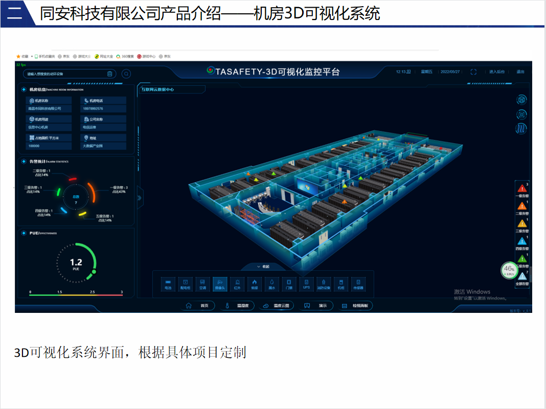Select the 烟感 smoke sensor icon
Image resolution: width=546 pixels, height=409 pixels.
coord(254,284)
